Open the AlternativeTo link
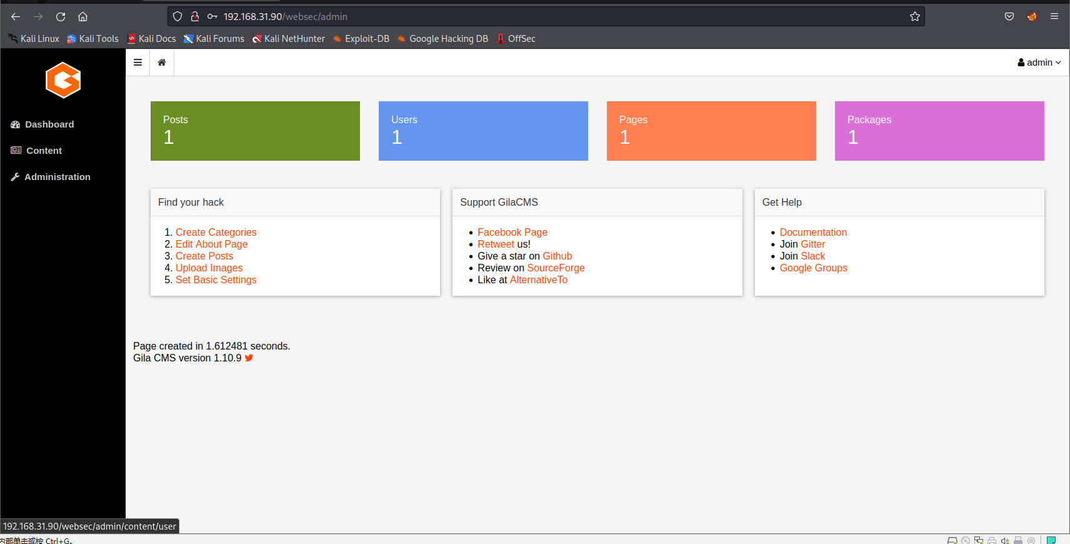 [539, 280]
